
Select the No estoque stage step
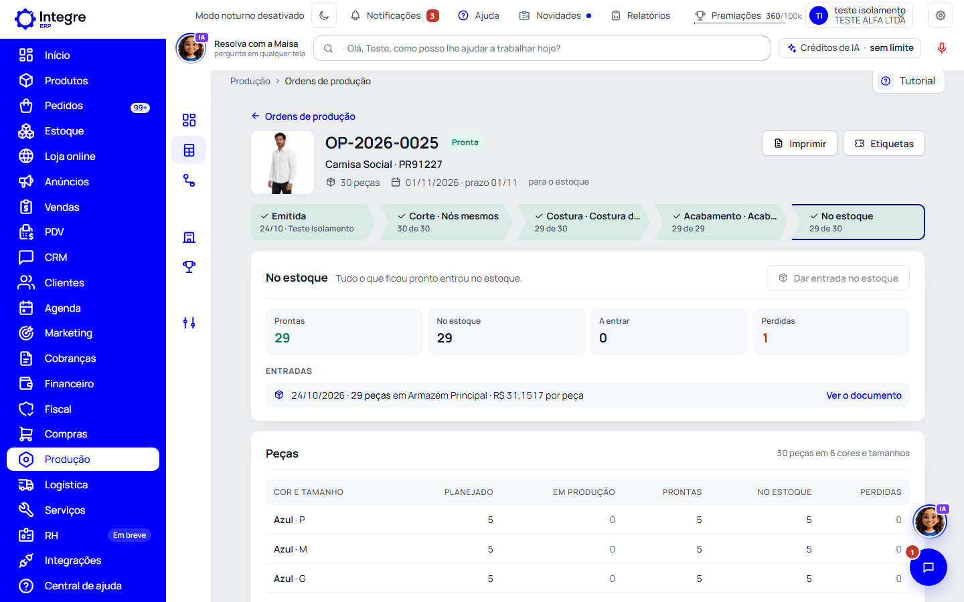(858, 222)
